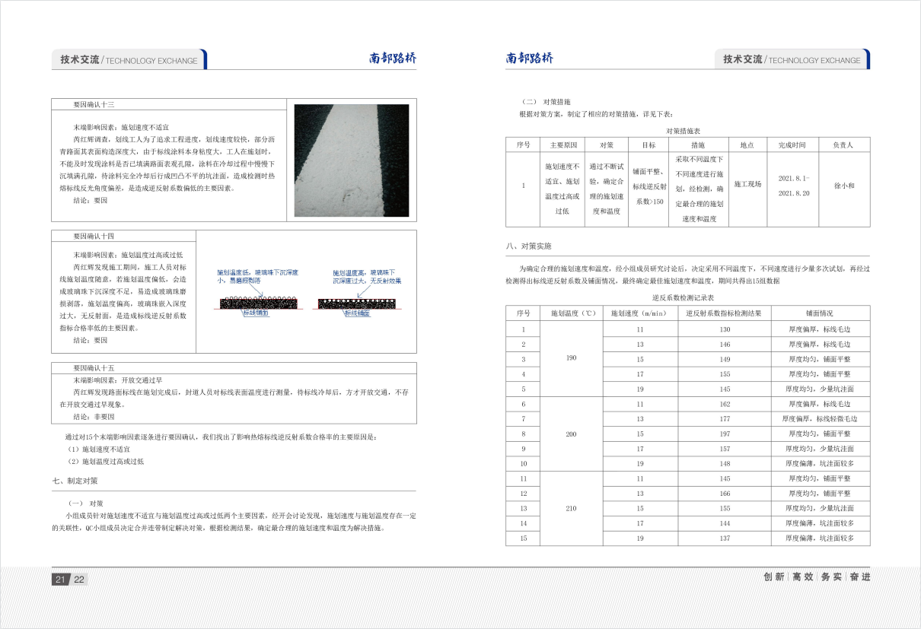Image resolution: width=921 pixels, height=629 pixels.
Task: Click the conclusion text "结论：非要因"
Action: (94, 417)
